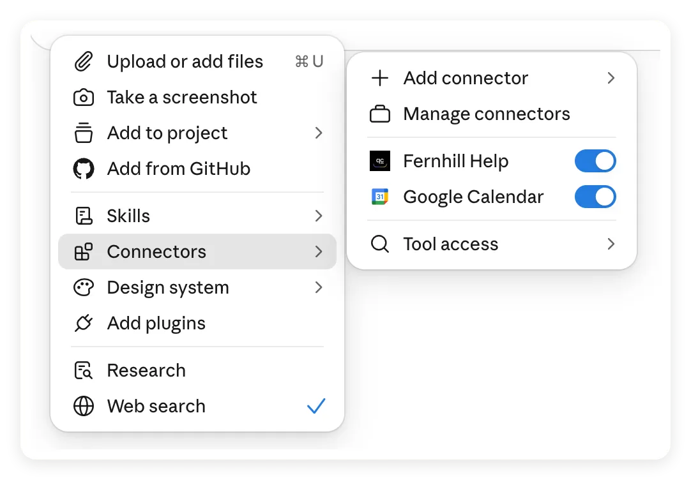This screenshot has height=480, width=691.
Task: Expand the Design system submenu chevron
Action: coord(319,288)
